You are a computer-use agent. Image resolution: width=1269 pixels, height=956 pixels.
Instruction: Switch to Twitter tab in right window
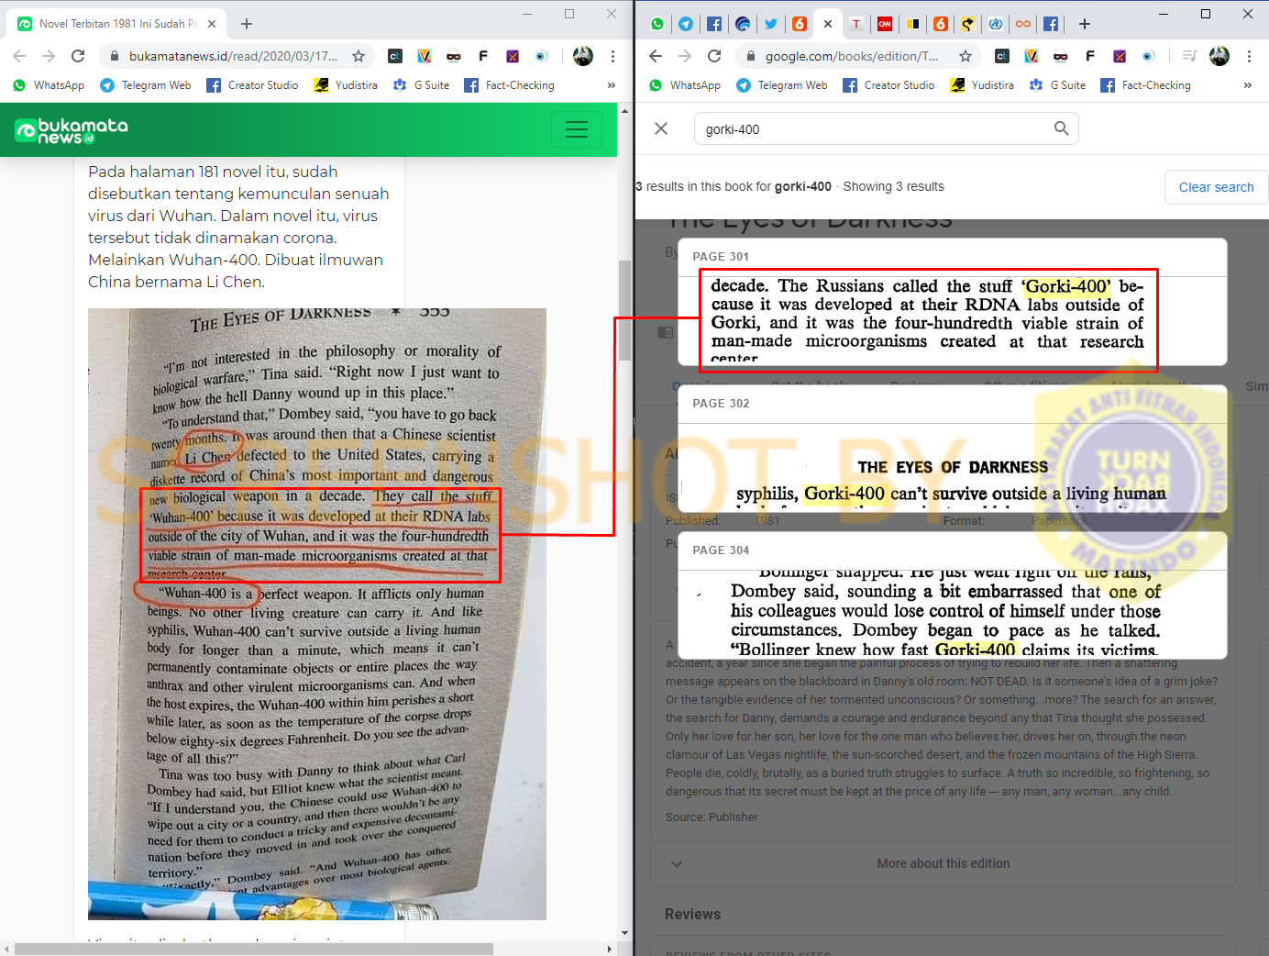coord(771,24)
